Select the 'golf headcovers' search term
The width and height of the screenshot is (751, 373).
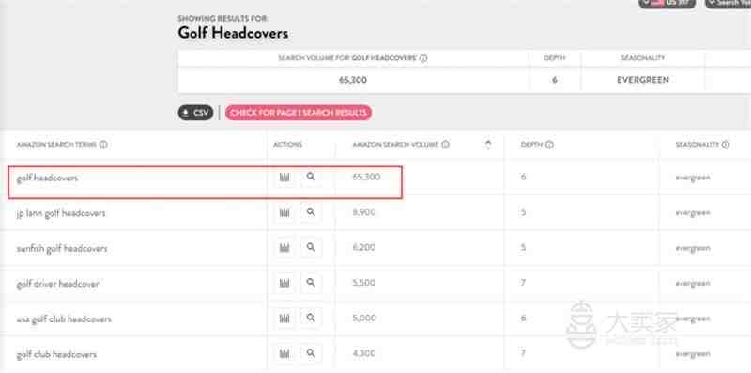[x=47, y=178]
